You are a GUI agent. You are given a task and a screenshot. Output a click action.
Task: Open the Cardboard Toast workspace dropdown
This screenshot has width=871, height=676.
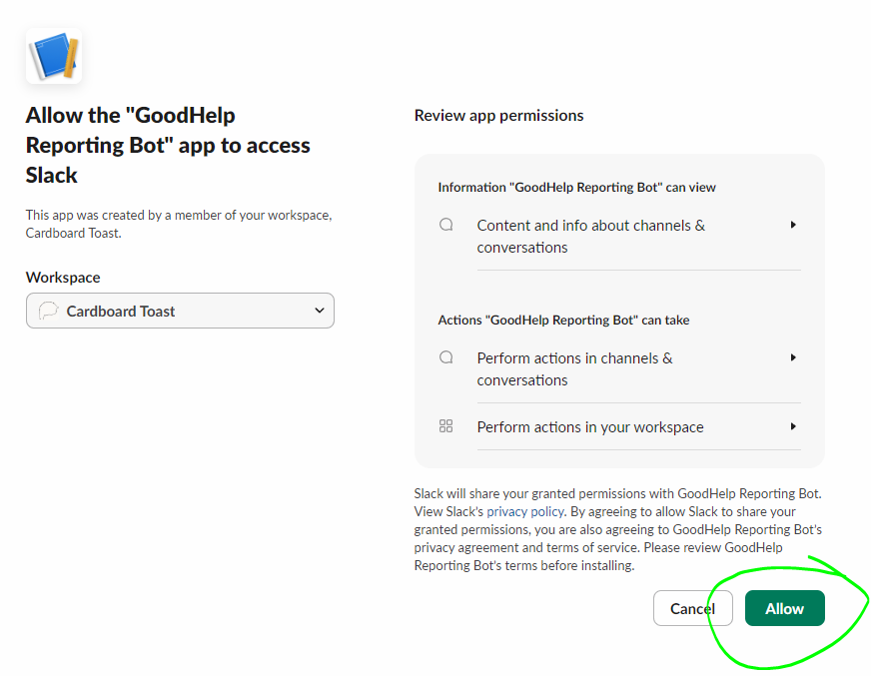coord(180,311)
